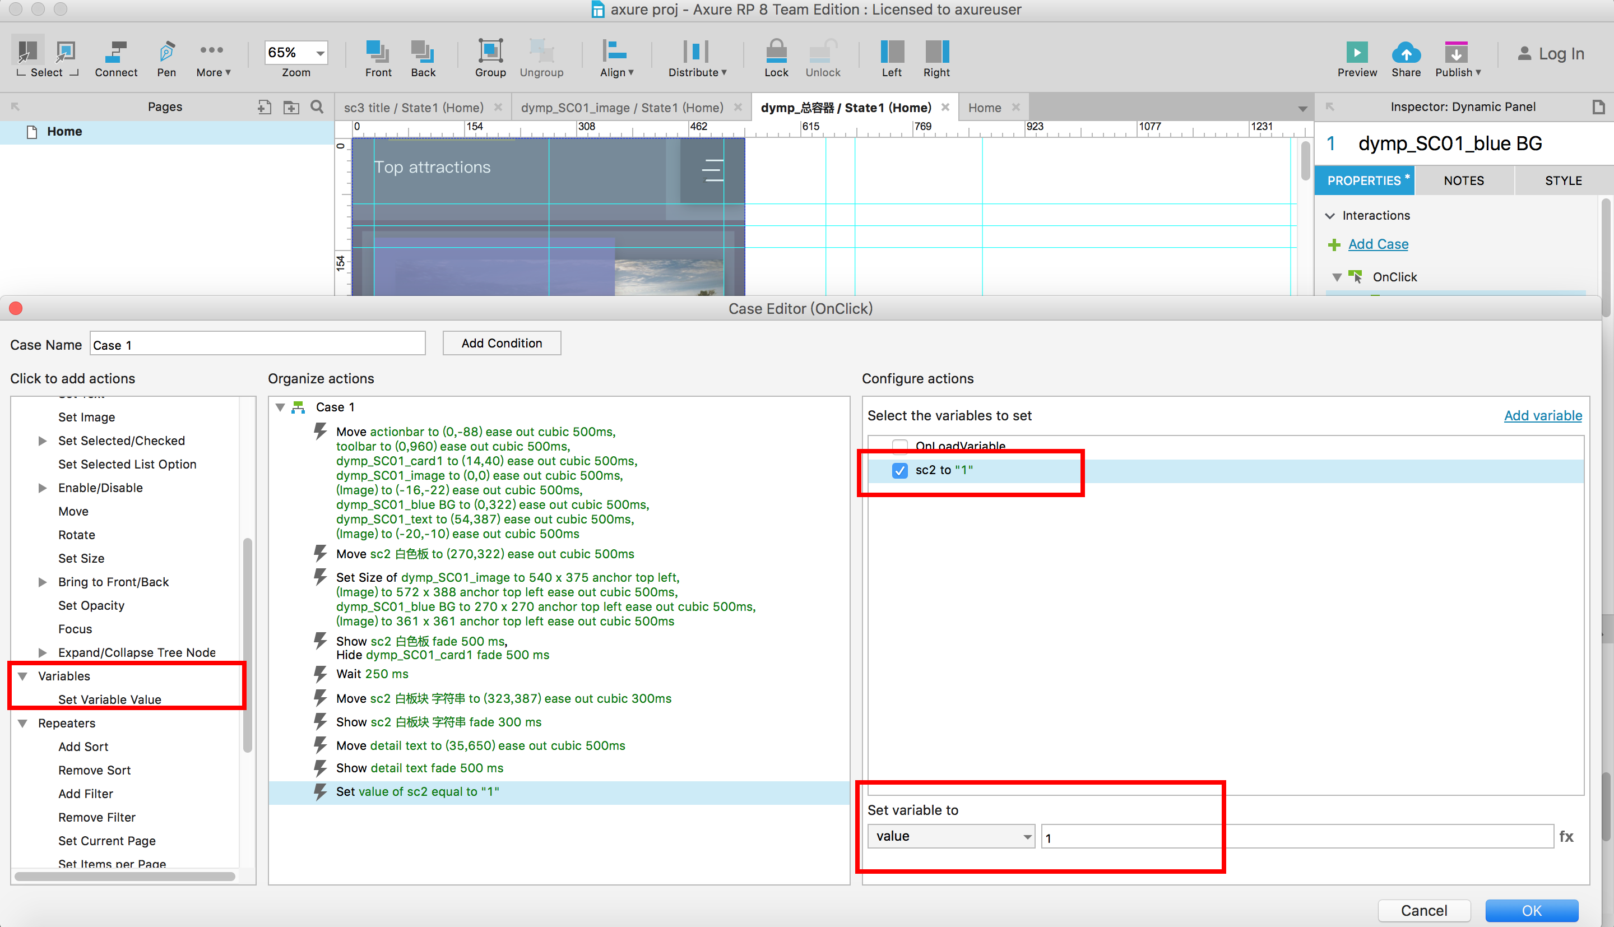Check the OnLoadVariable checkbox
Screen dimensions: 1614x927
899,446
